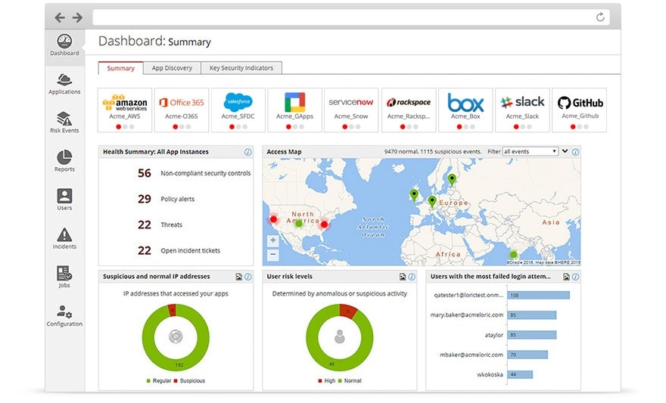Click the green marker near India
Screen dimensions: 666x403
[514, 255]
